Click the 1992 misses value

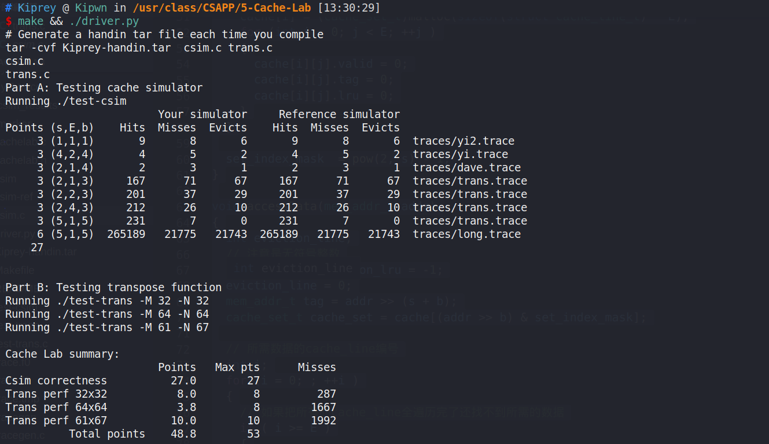[323, 421]
